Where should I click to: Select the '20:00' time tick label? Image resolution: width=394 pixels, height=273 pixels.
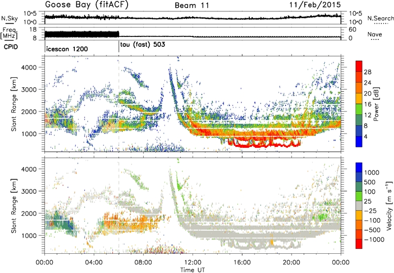tap(292, 263)
